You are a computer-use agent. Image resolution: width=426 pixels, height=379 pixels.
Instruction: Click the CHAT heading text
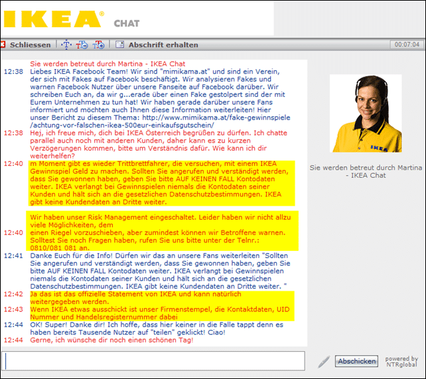(127, 24)
